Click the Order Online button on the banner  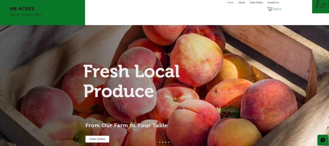pyautogui.click(x=97, y=139)
